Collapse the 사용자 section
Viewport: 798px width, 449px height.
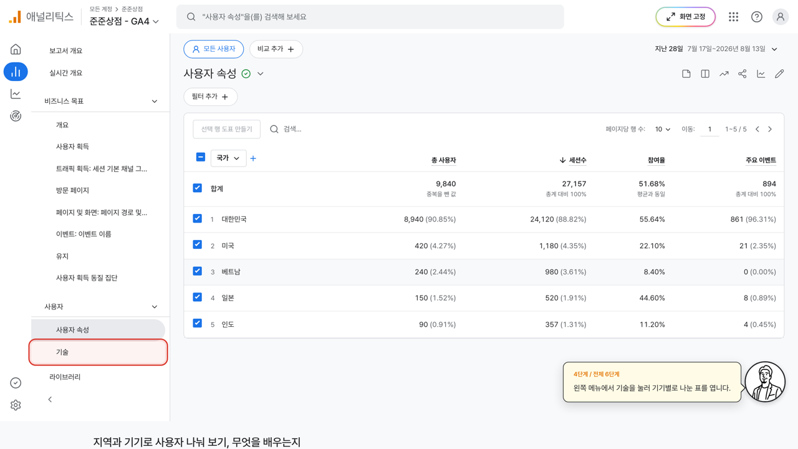point(155,307)
